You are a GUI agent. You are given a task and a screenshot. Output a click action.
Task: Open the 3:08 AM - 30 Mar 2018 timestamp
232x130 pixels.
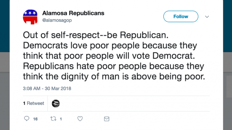coord(47,88)
